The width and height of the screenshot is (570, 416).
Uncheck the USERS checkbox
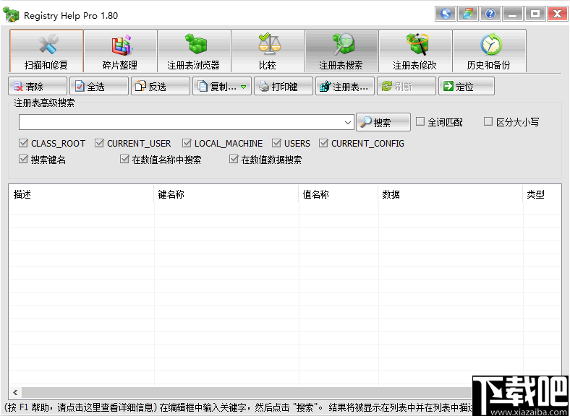(x=292, y=144)
